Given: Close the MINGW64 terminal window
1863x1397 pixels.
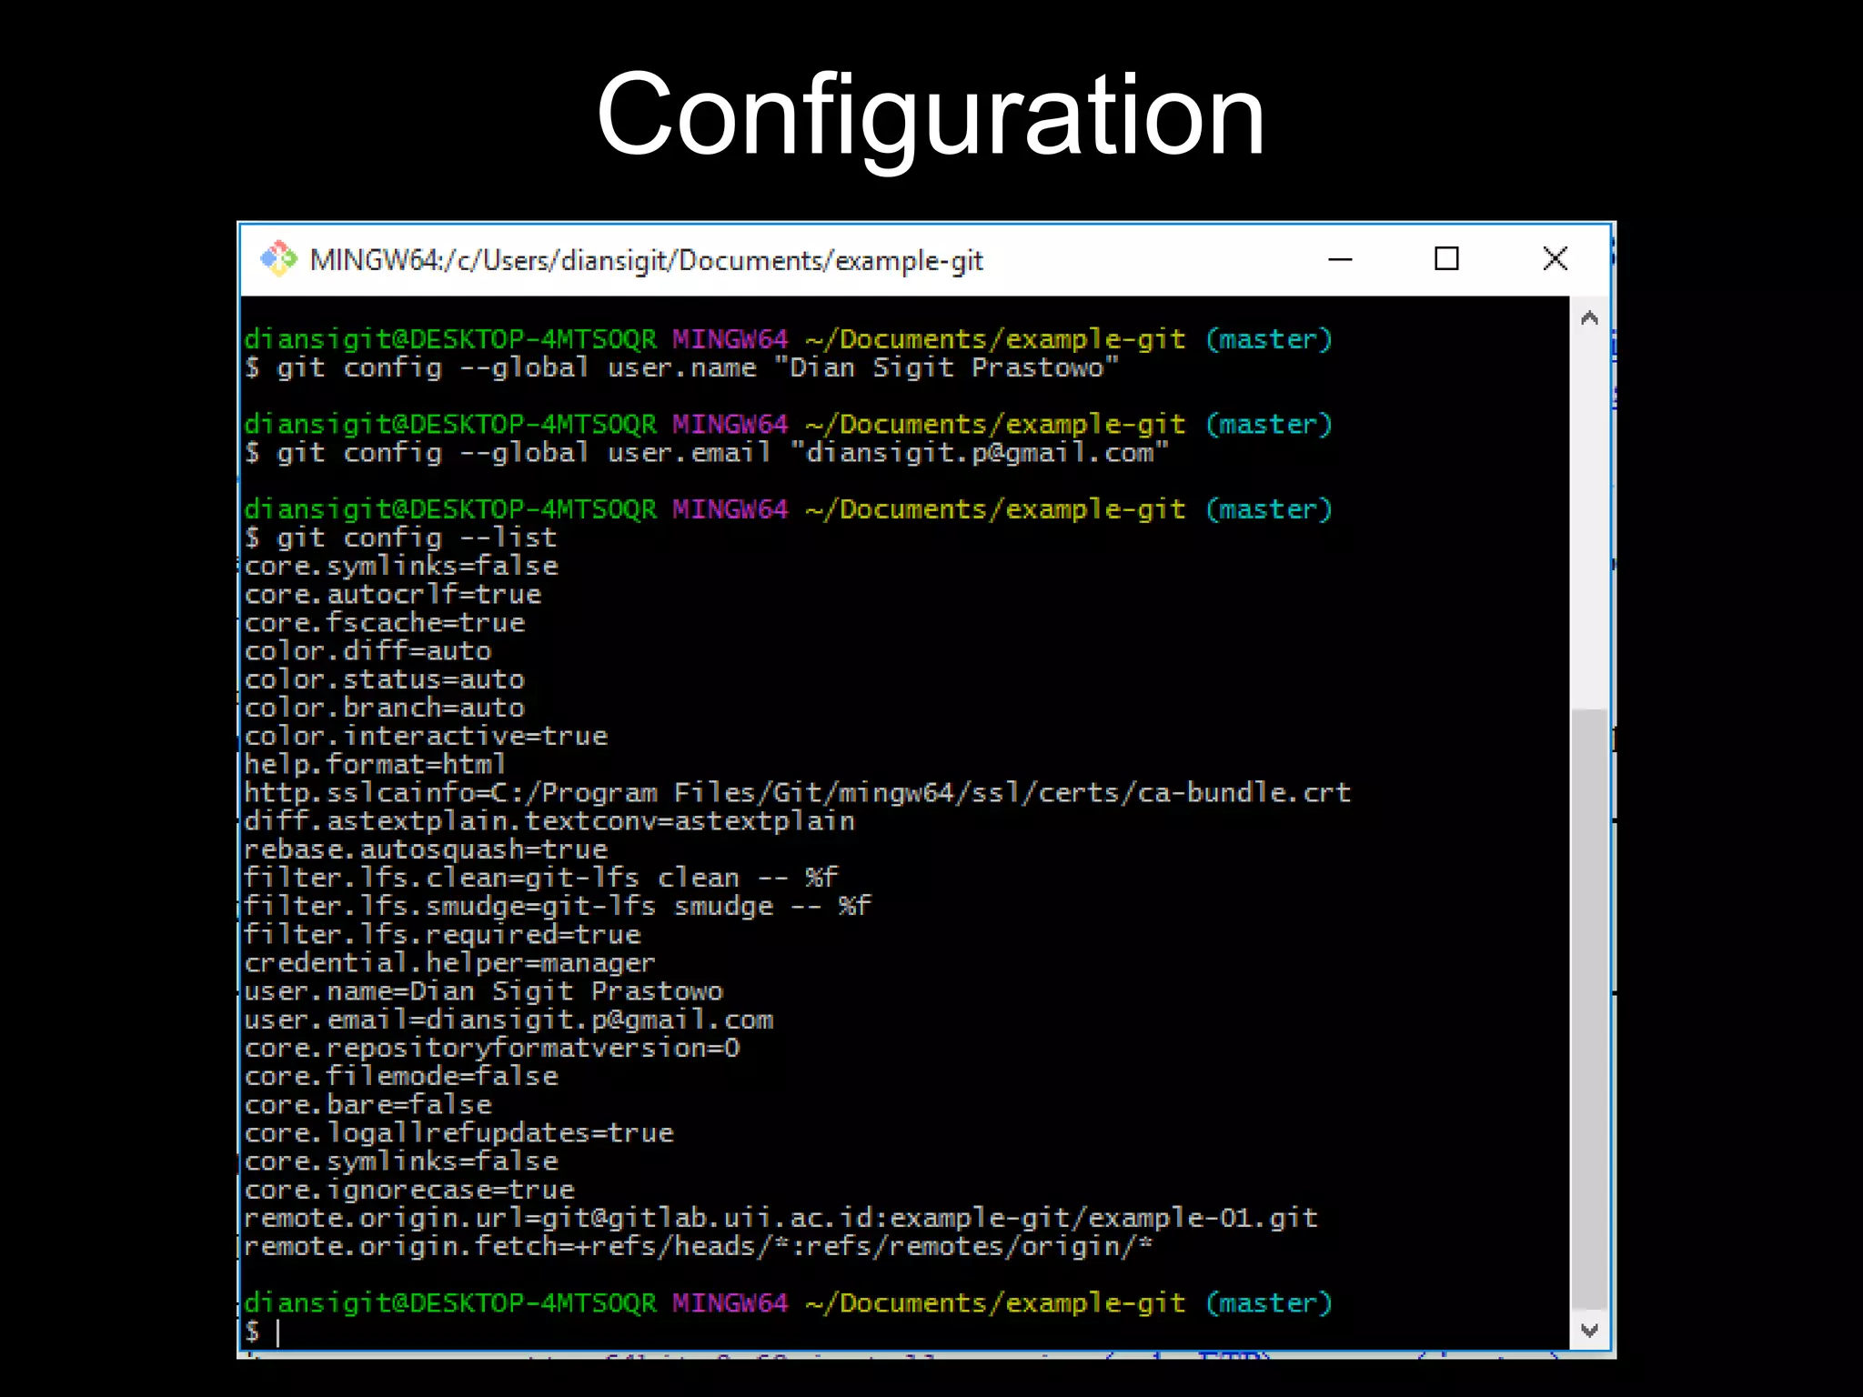Looking at the screenshot, I should [1555, 259].
